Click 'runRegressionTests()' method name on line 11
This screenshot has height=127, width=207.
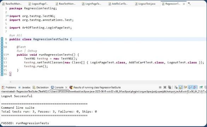coord(57,55)
